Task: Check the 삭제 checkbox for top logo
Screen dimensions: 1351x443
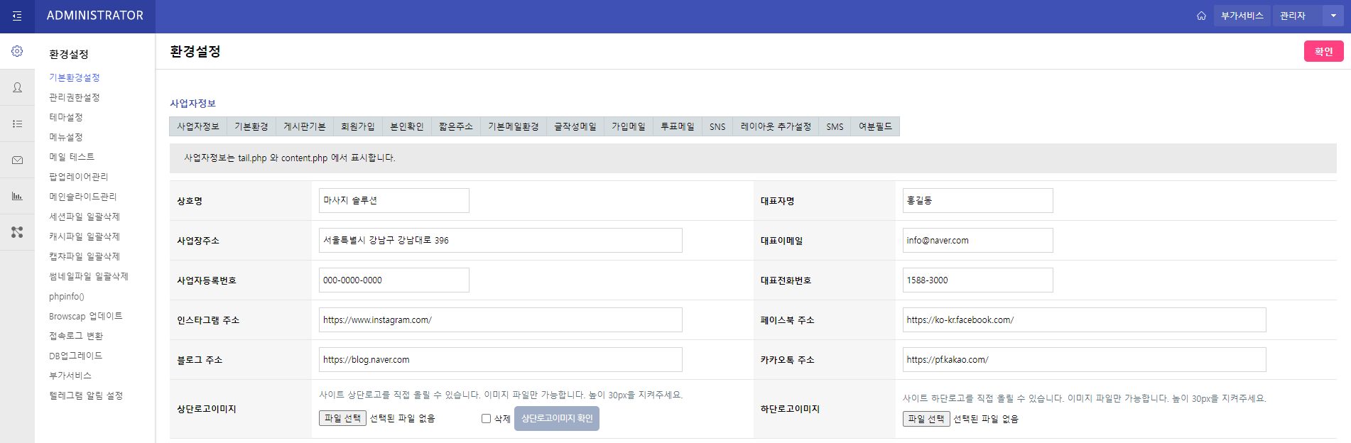Action: pyautogui.click(x=486, y=419)
